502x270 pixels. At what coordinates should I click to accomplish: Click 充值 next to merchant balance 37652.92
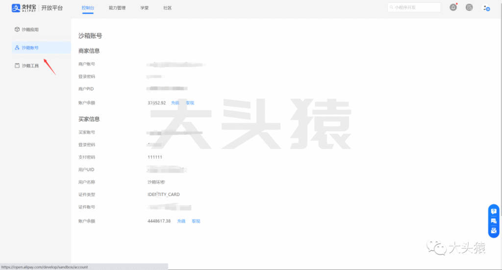pyautogui.click(x=175, y=103)
